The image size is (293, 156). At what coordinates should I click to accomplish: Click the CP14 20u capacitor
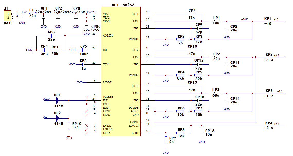227,100
